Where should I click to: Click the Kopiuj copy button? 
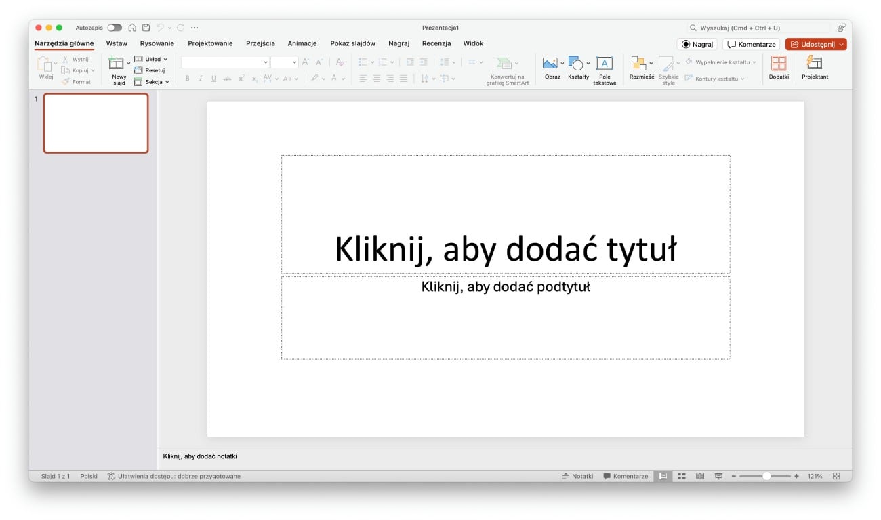pyautogui.click(x=76, y=70)
